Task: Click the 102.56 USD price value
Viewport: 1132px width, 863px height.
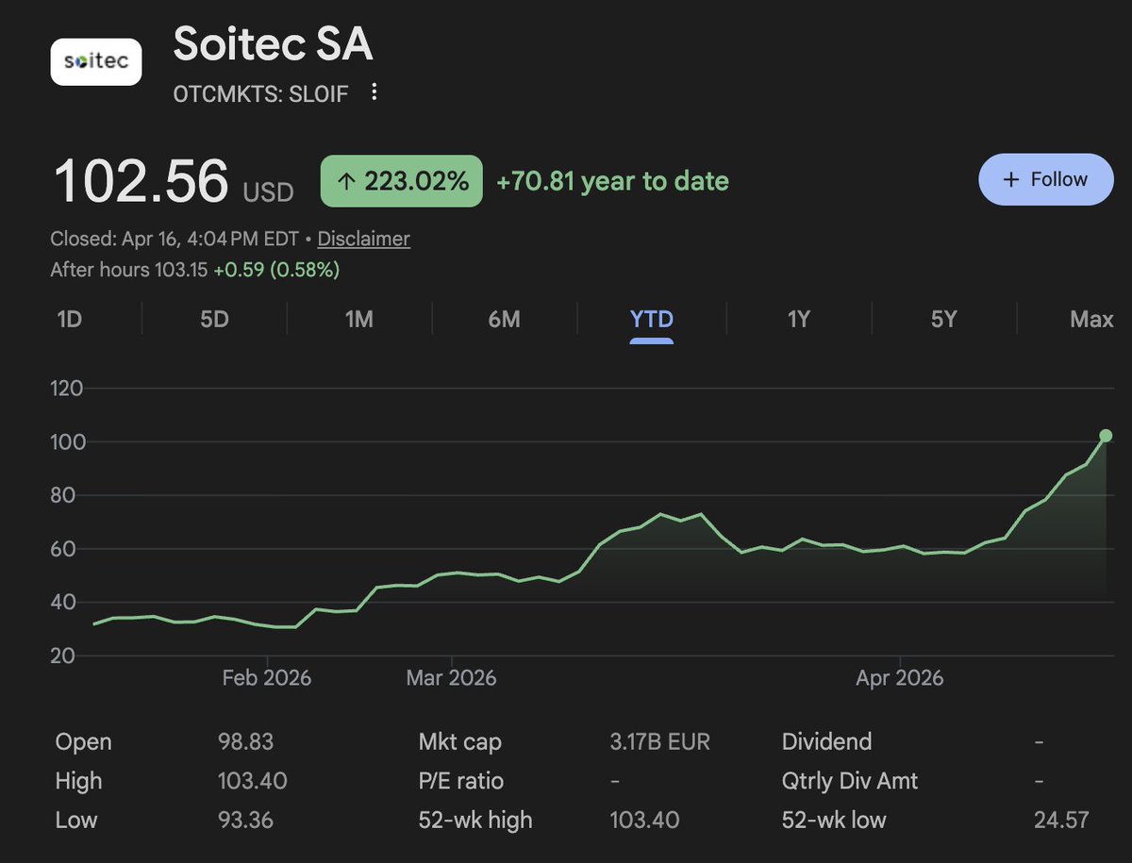Action: coord(141,181)
